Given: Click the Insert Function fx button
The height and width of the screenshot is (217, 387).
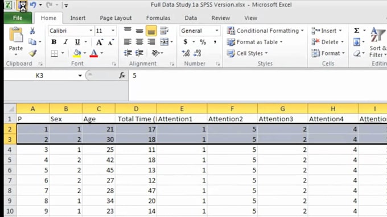Looking at the screenshot, I should pyautogui.click(x=122, y=75).
